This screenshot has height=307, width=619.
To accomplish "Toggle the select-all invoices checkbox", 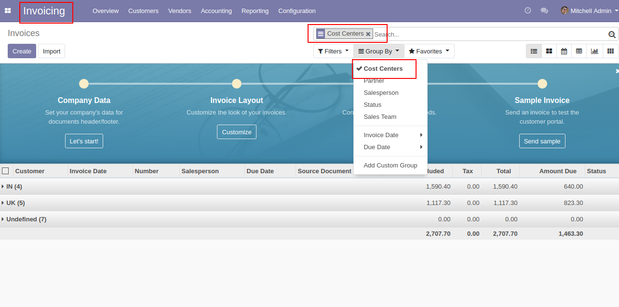I will pyautogui.click(x=5, y=171).
